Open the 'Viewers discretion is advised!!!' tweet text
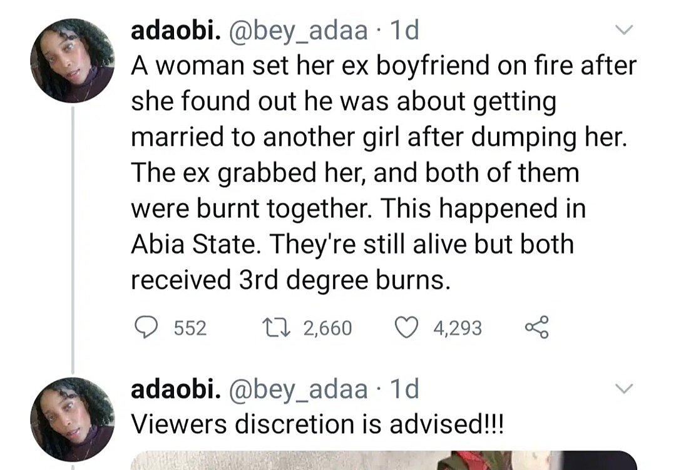676x470 pixels. [317, 425]
